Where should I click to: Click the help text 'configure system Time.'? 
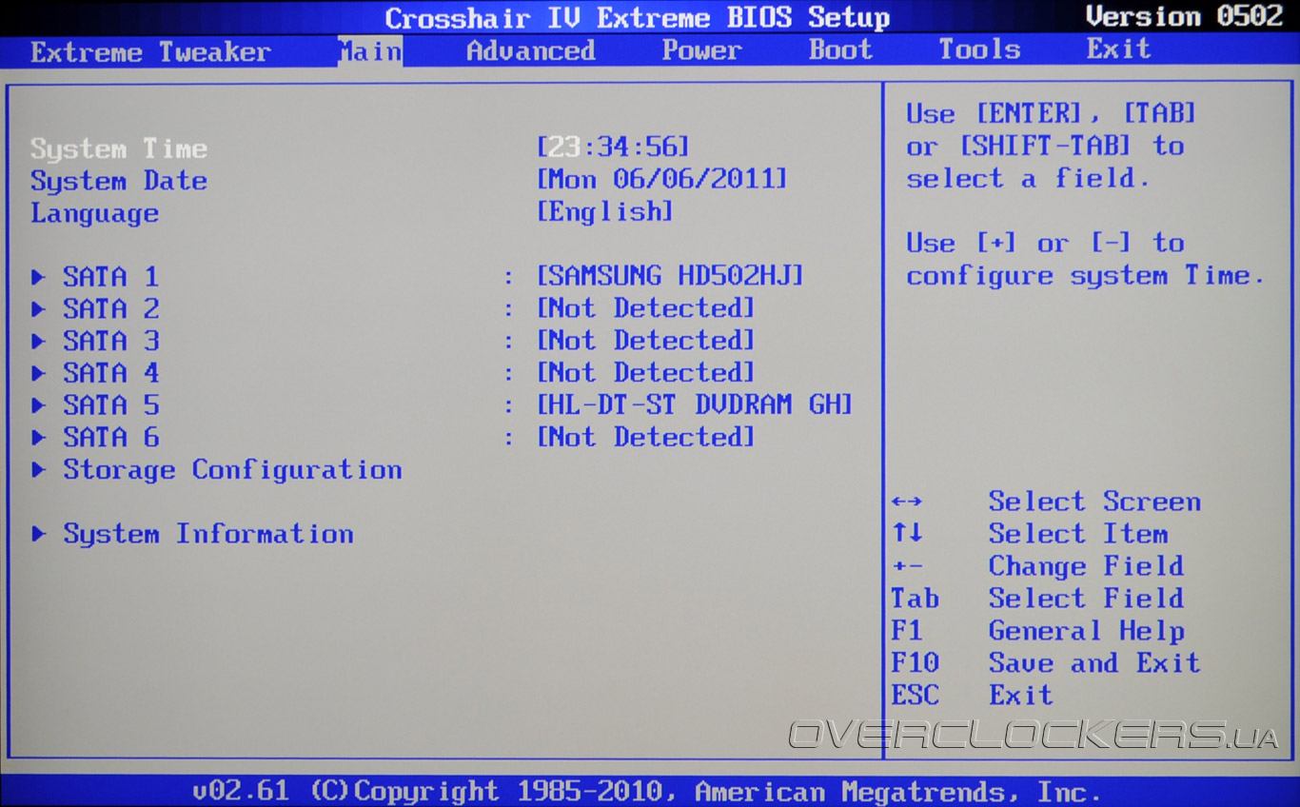click(1085, 277)
